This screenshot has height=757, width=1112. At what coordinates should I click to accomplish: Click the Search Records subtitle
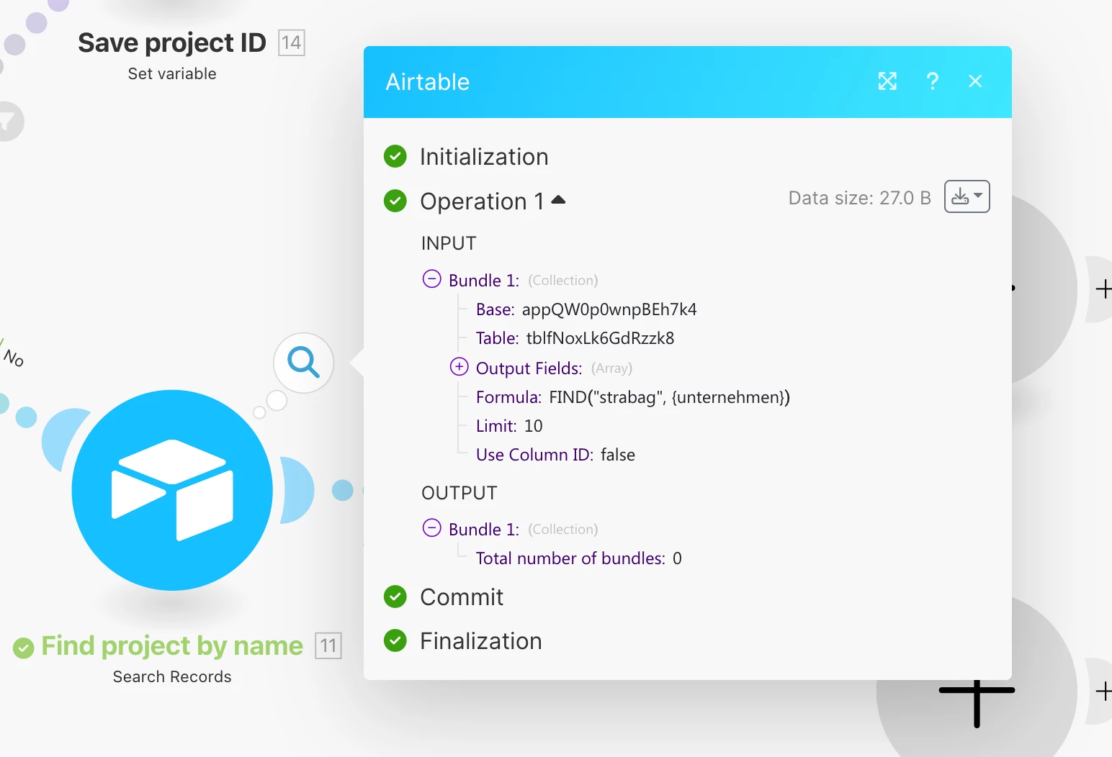[172, 677]
